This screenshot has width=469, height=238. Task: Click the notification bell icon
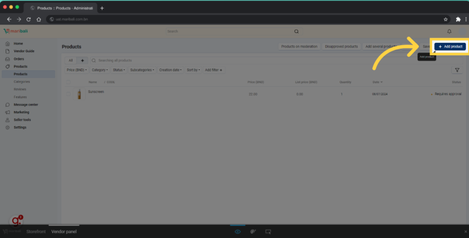[449, 32]
